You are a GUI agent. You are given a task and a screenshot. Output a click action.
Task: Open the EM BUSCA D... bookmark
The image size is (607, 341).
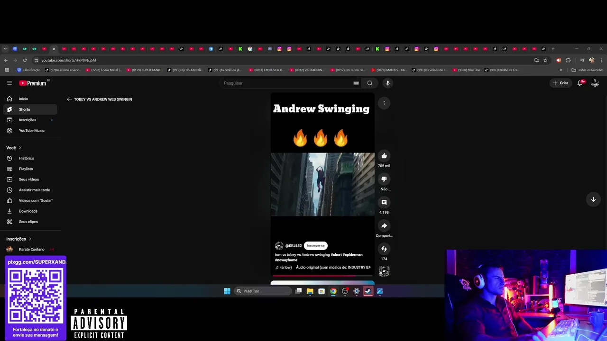pyautogui.click(x=266, y=70)
